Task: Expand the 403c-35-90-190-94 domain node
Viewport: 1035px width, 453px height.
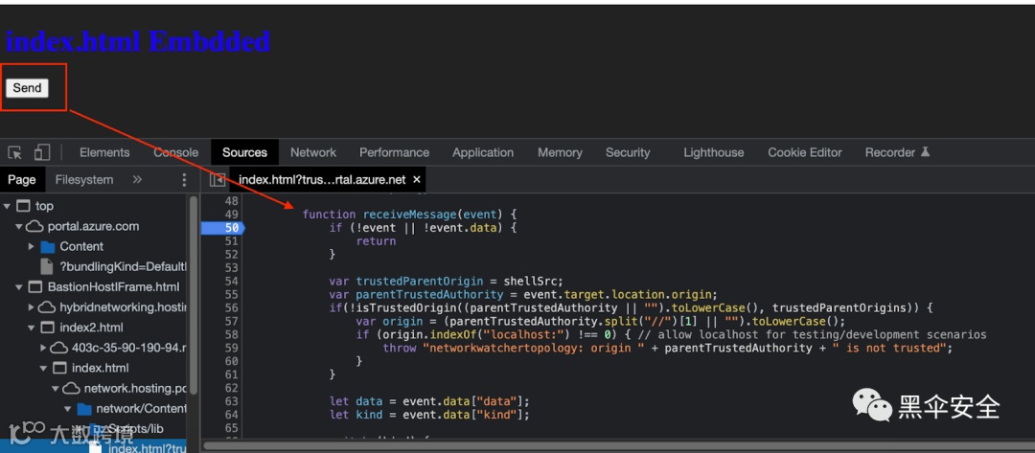Action: pyautogui.click(x=43, y=348)
